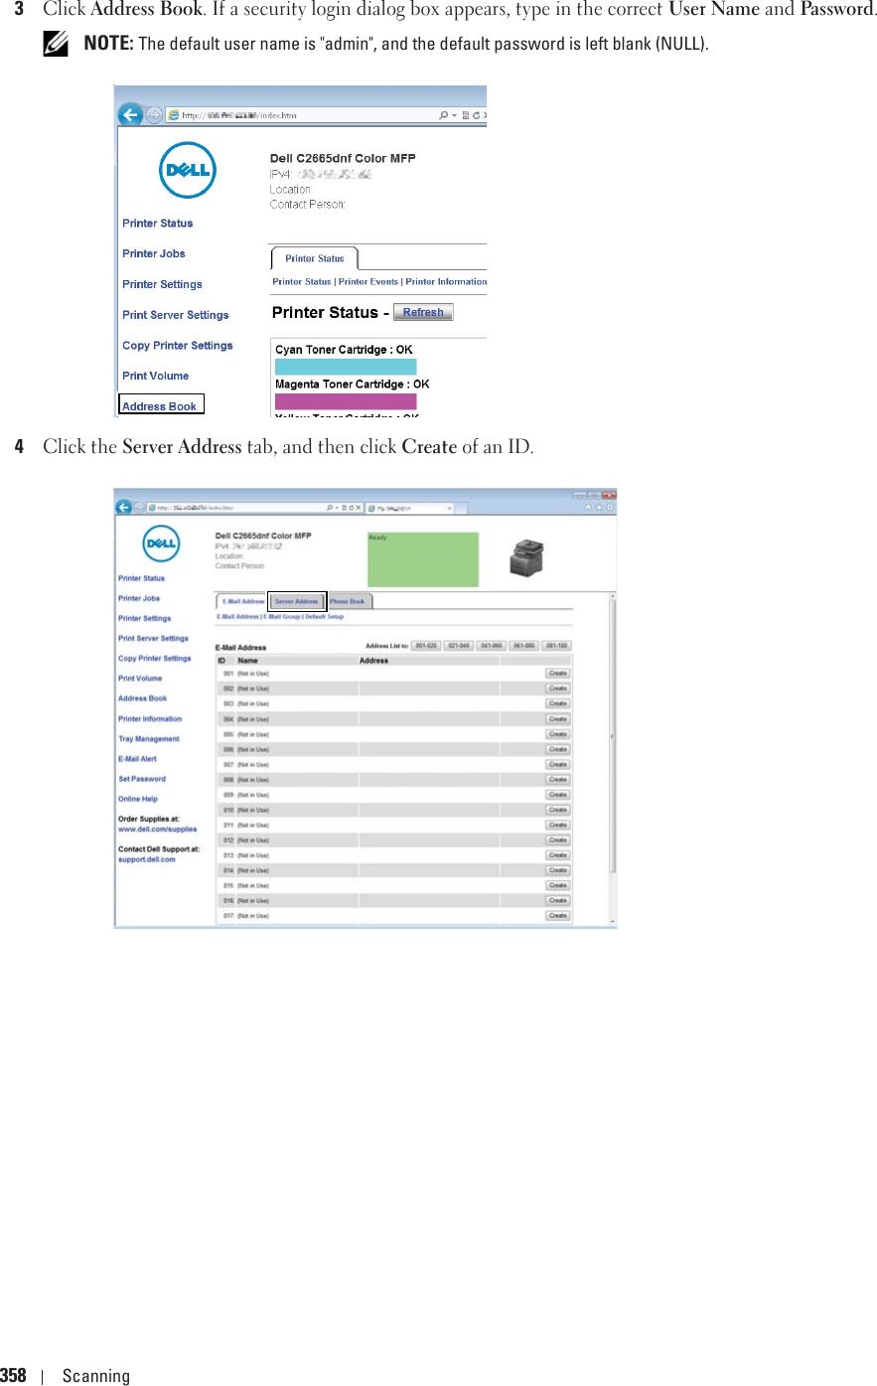Open Printer Information in lower browser sidebar

point(150,719)
